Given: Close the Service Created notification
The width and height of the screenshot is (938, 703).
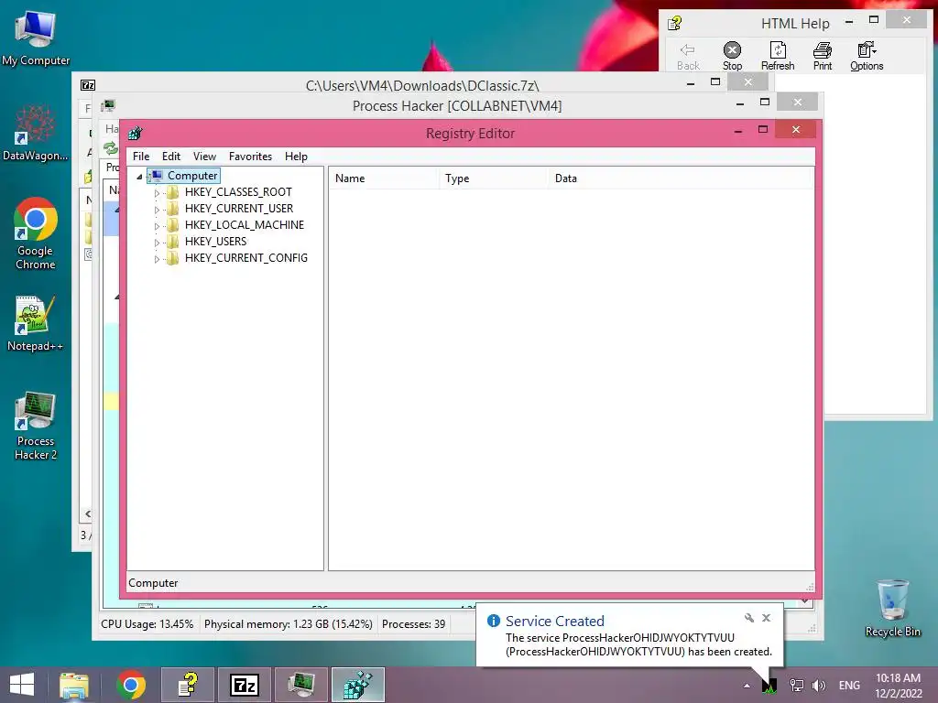Looking at the screenshot, I should pyautogui.click(x=767, y=618).
